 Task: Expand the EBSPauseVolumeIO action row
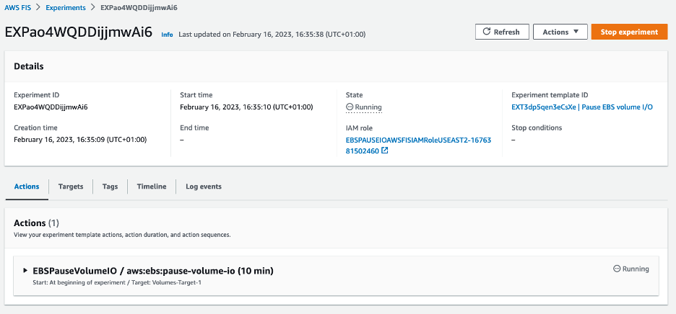[x=25, y=271]
